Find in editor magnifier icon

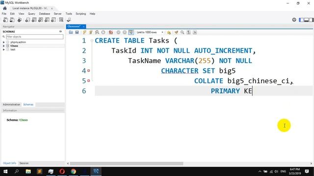[x=182, y=32]
